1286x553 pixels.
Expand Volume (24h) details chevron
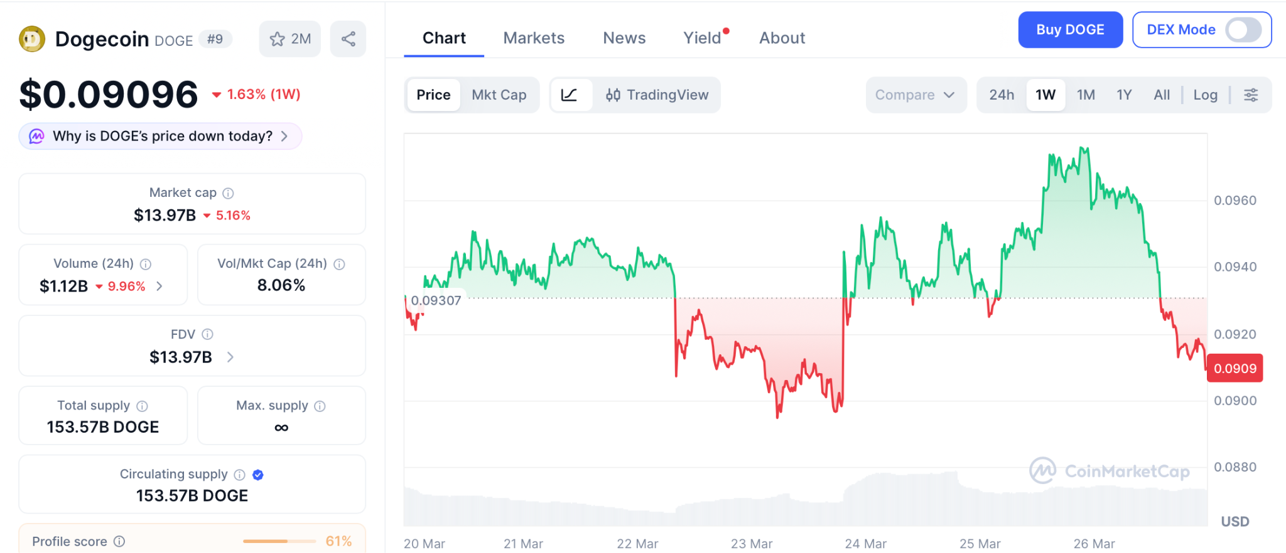pyautogui.click(x=159, y=287)
